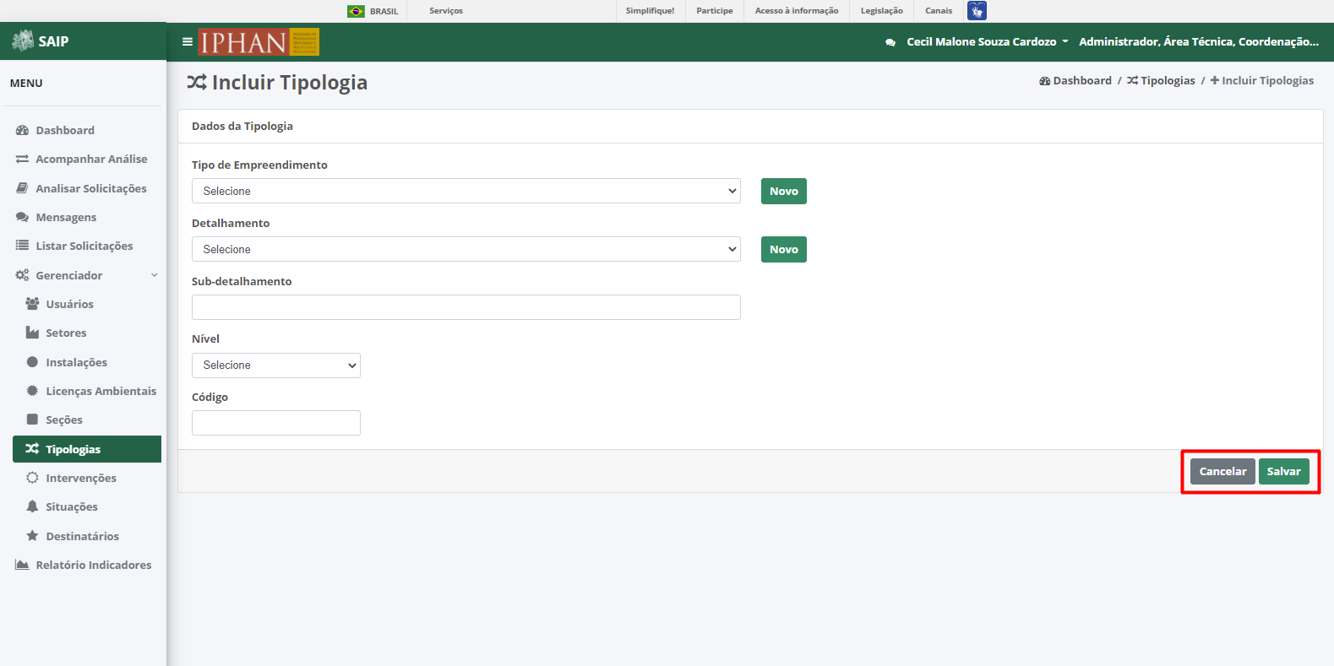Screen dimensions: 1334x666
Task: Click the Dashboard gauge icon in sidebar
Action: pos(23,130)
